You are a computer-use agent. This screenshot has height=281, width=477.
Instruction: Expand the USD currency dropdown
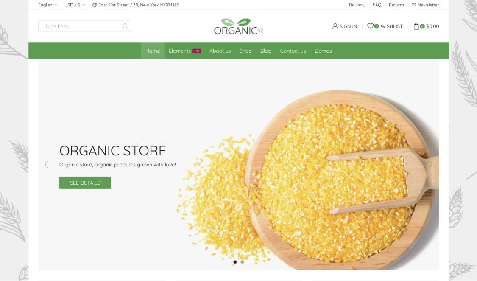point(75,5)
